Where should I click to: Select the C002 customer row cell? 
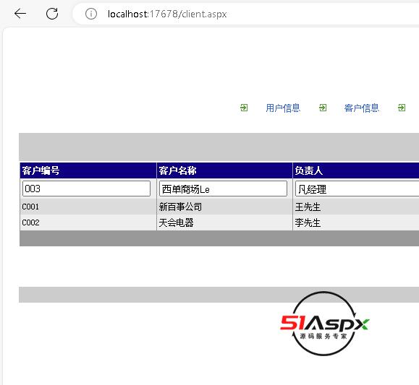[x=88, y=222]
